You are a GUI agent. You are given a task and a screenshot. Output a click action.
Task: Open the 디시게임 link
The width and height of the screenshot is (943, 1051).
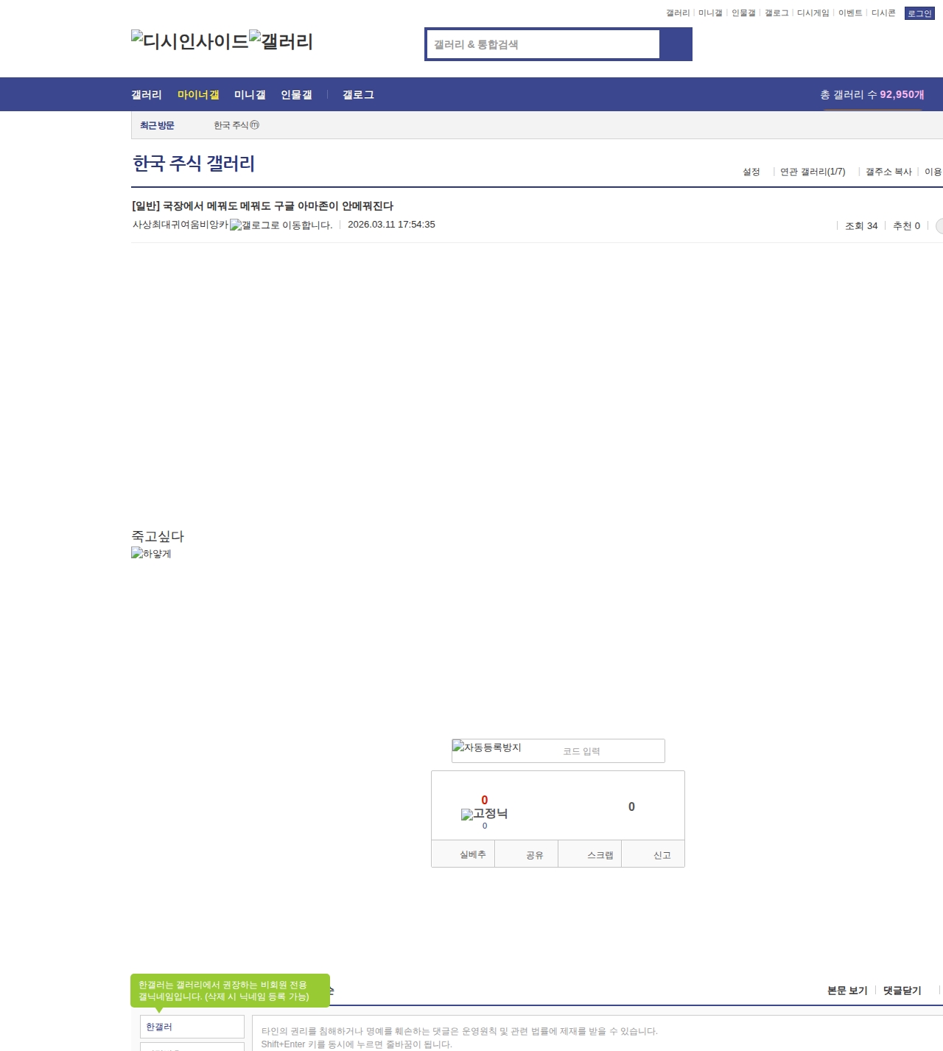tap(813, 13)
